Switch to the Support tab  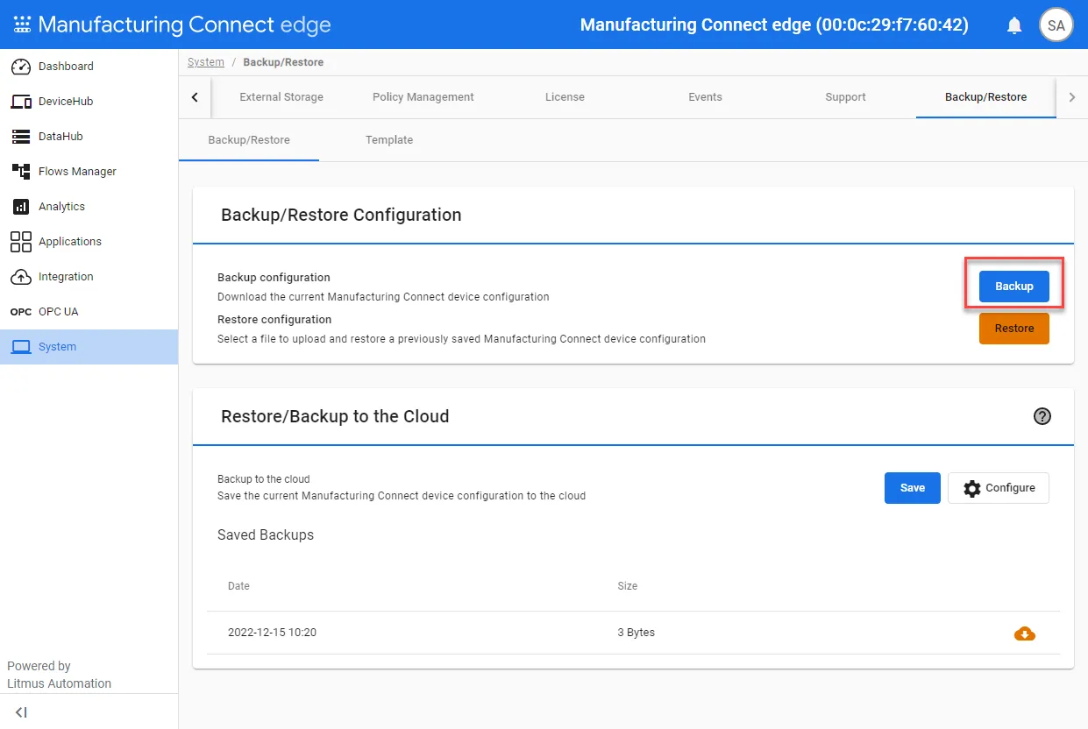coord(845,97)
